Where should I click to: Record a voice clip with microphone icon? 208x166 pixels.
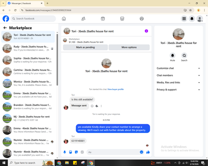pos(64,152)
